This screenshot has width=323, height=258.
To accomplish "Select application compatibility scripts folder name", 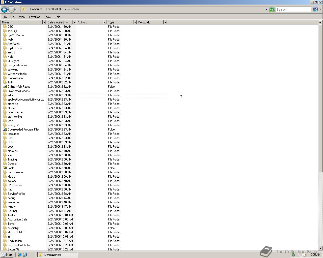I will 26,100.
